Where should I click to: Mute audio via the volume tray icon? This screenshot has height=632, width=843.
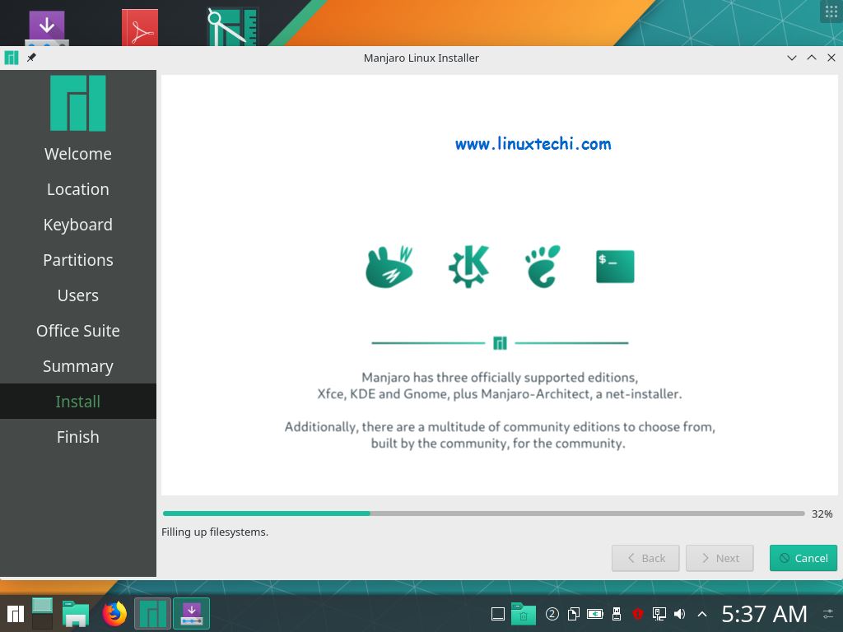pyautogui.click(x=679, y=614)
